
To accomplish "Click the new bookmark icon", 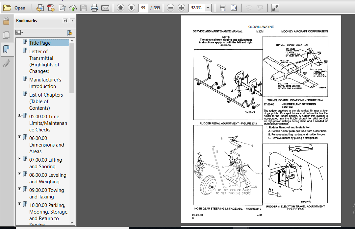I will (70, 33).
